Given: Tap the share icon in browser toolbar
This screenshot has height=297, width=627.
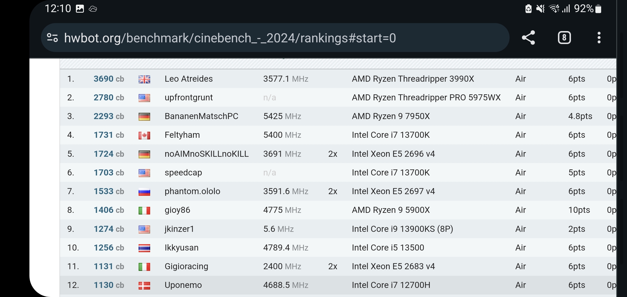Looking at the screenshot, I should click(x=528, y=38).
